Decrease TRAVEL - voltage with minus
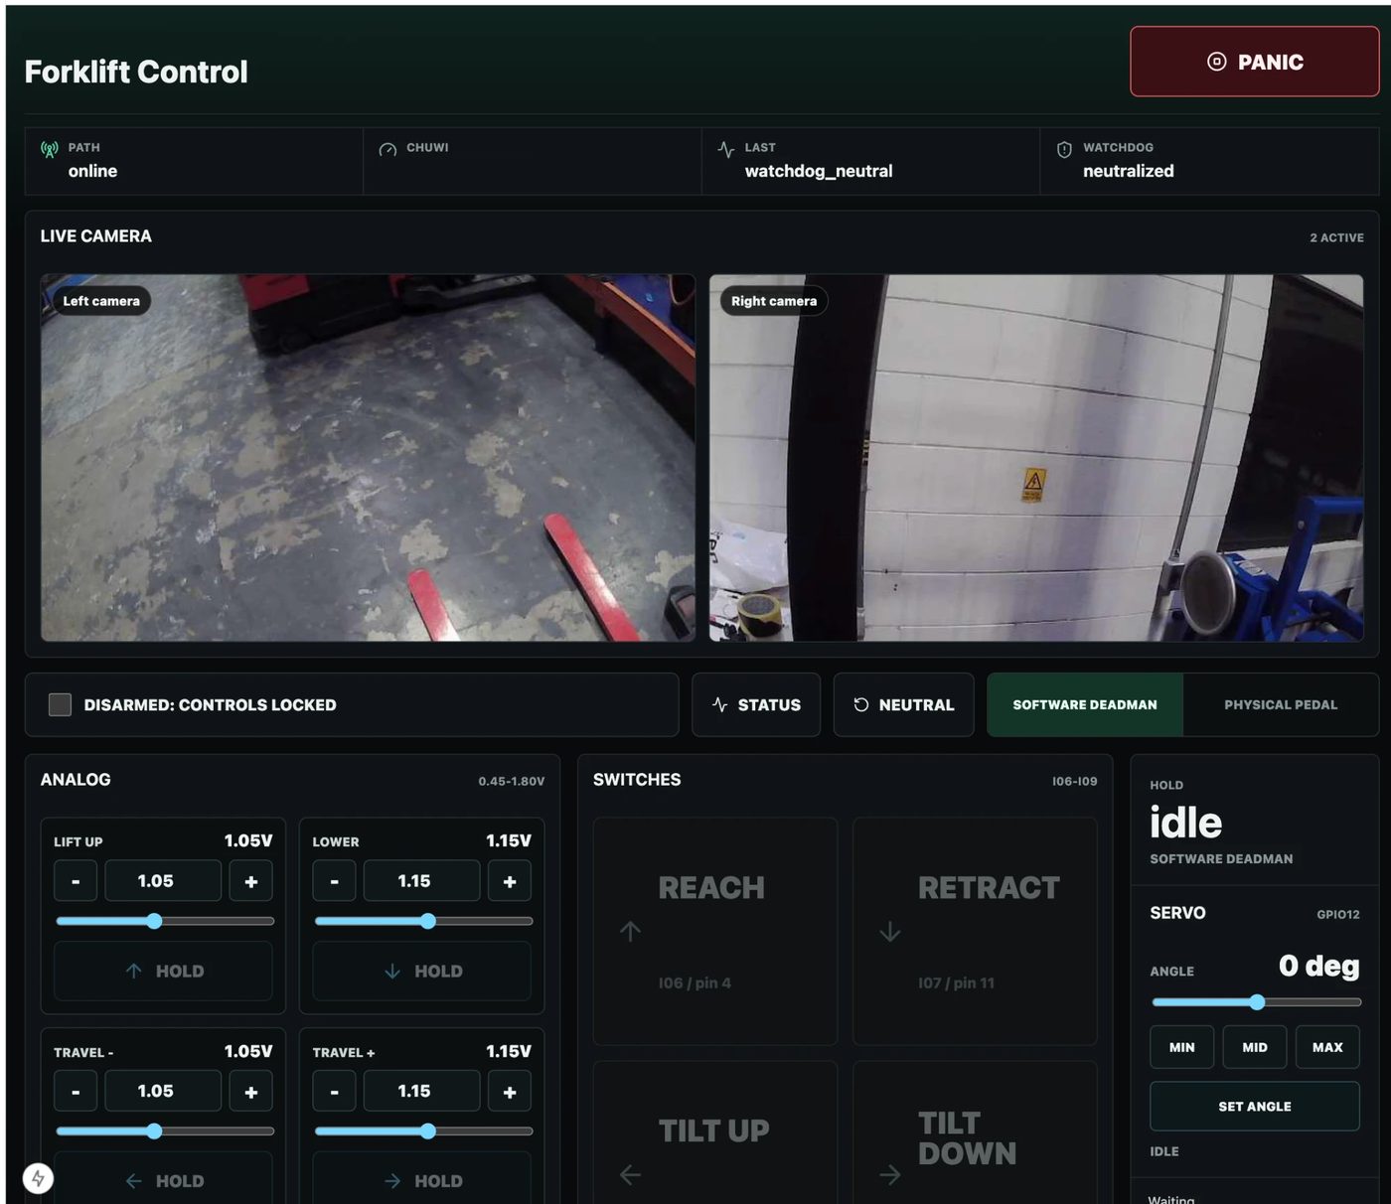1391x1204 pixels. pyautogui.click(x=76, y=1092)
